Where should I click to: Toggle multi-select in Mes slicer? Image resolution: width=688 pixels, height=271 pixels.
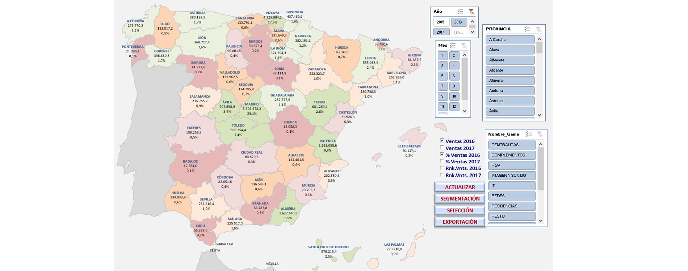(453, 46)
